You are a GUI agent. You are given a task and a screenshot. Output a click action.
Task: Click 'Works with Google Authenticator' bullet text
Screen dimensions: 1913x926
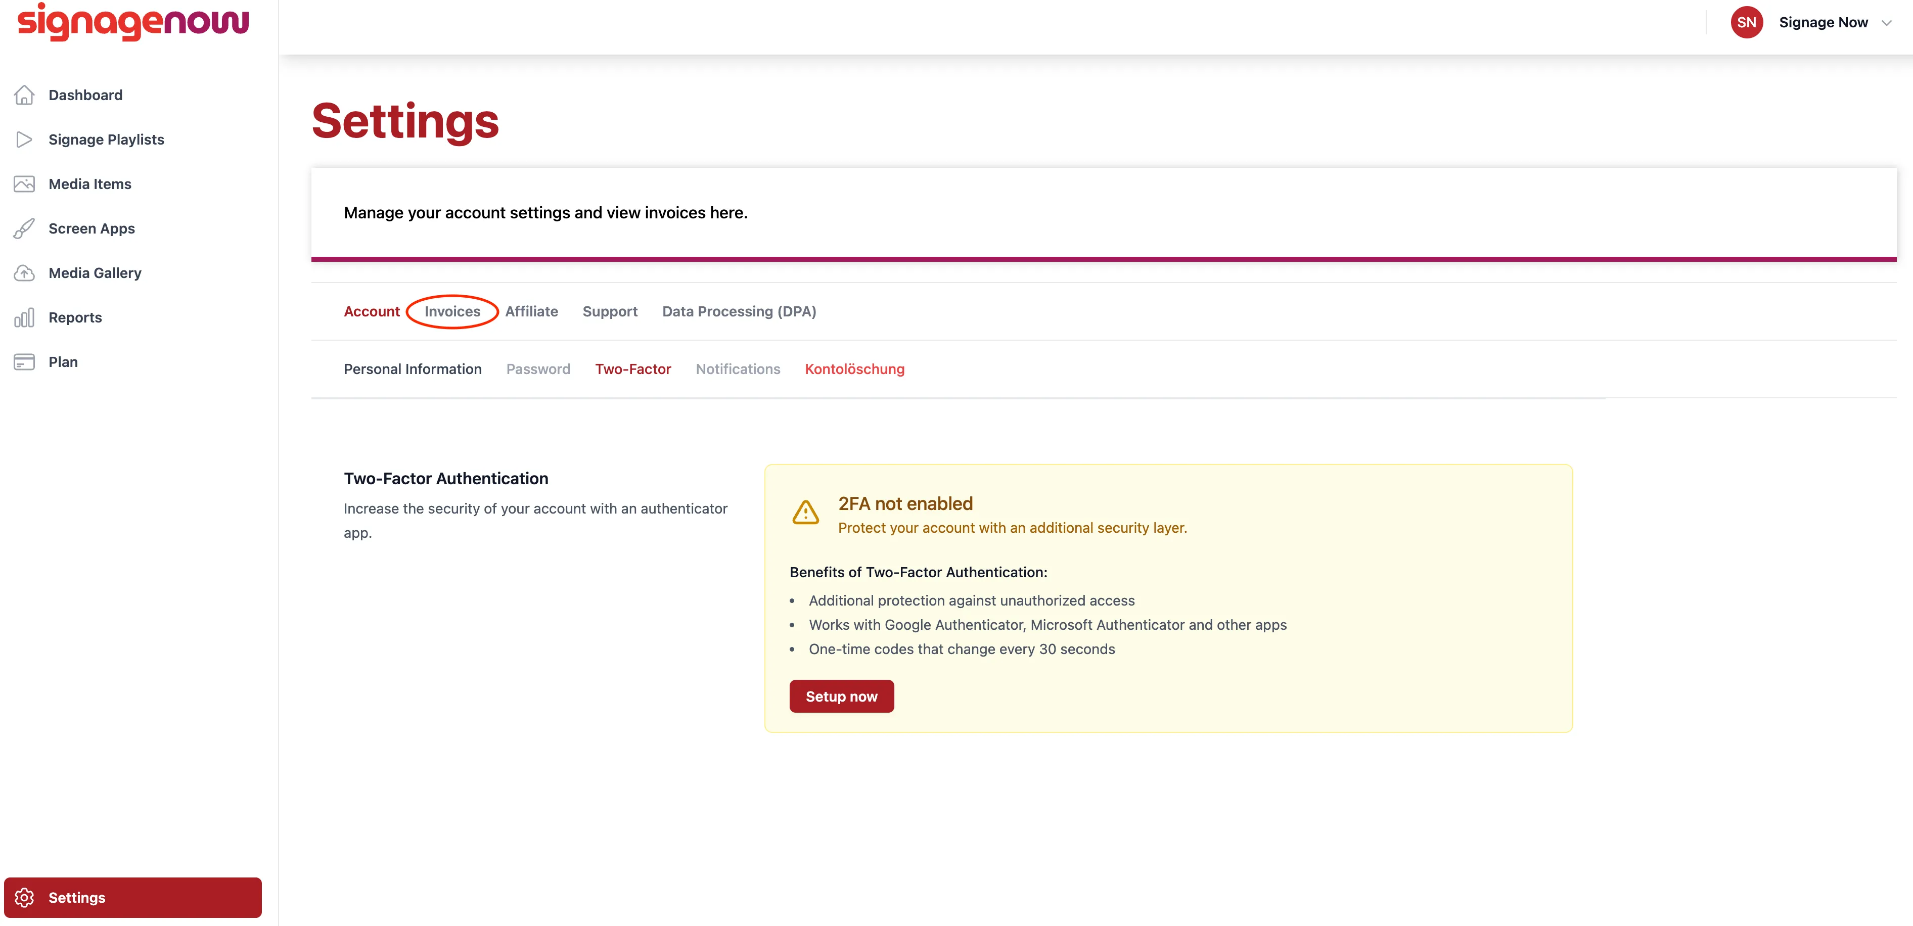pyautogui.click(x=1048, y=625)
